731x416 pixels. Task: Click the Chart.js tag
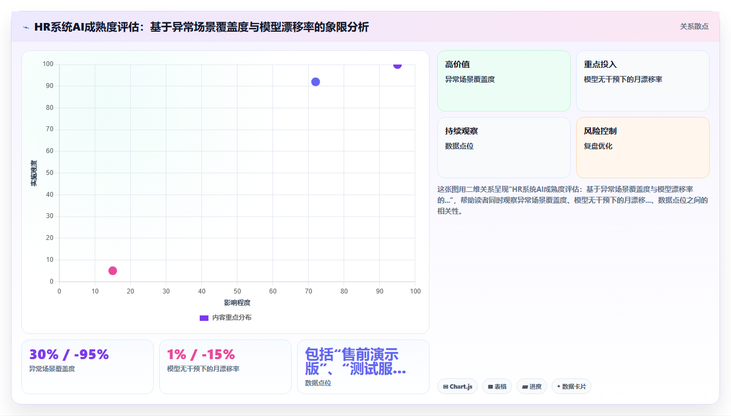click(457, 386)
